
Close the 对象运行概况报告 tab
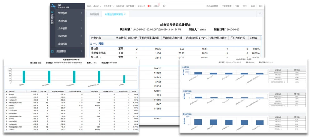coord(125,14)
